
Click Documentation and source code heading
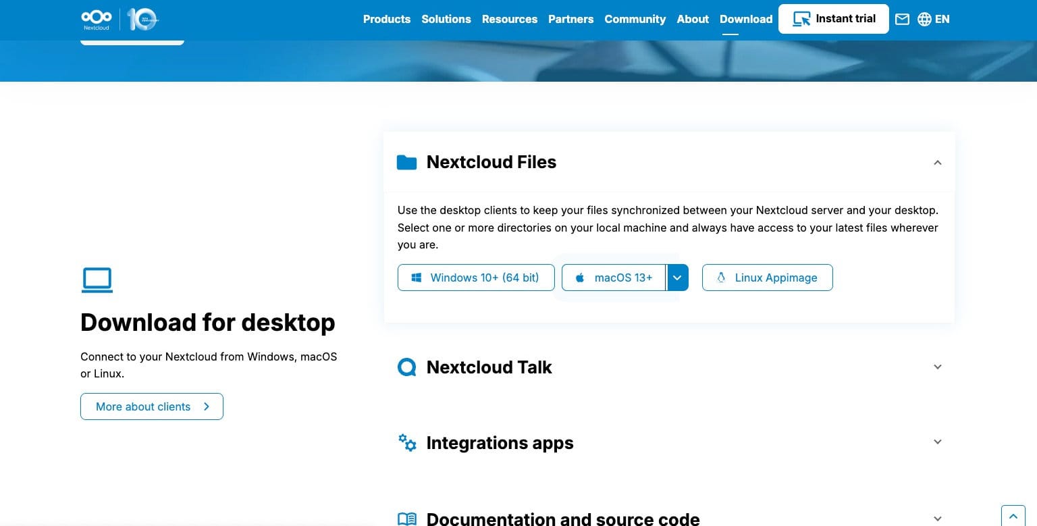tap(563, 519)
